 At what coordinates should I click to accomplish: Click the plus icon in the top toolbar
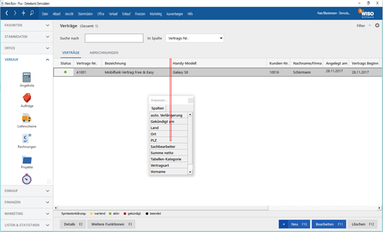[x=23, y=13]
